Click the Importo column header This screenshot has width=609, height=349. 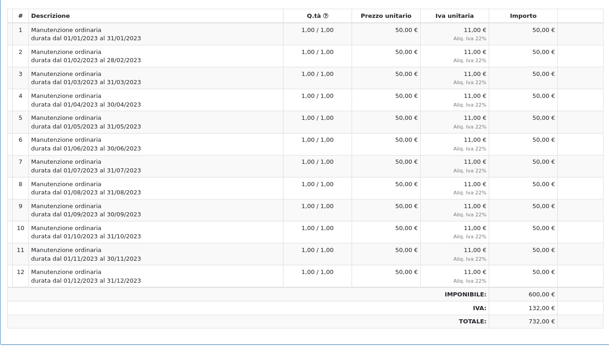pyautogui.click(x=523, y=16)
